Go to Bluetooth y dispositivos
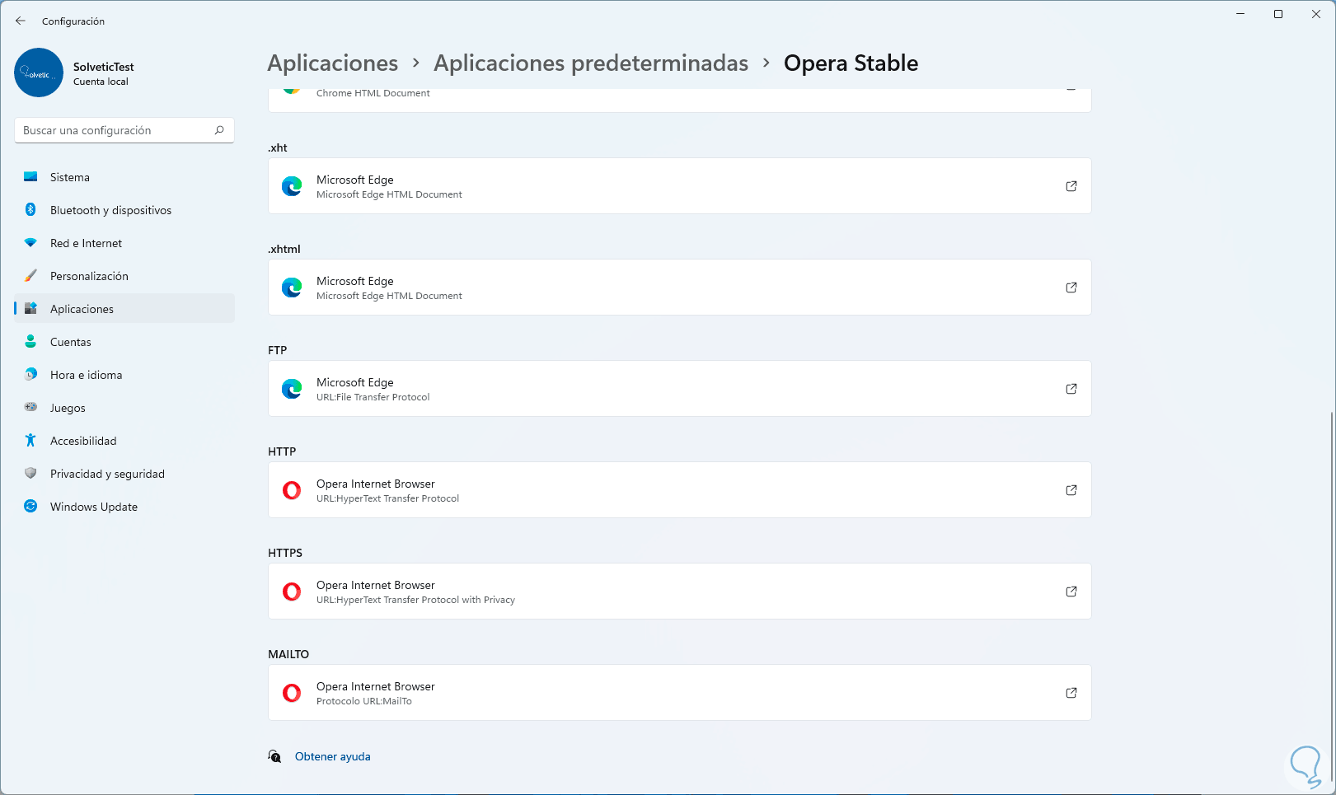Screen dimensions: 1336x795 click(x=110, y=210)
